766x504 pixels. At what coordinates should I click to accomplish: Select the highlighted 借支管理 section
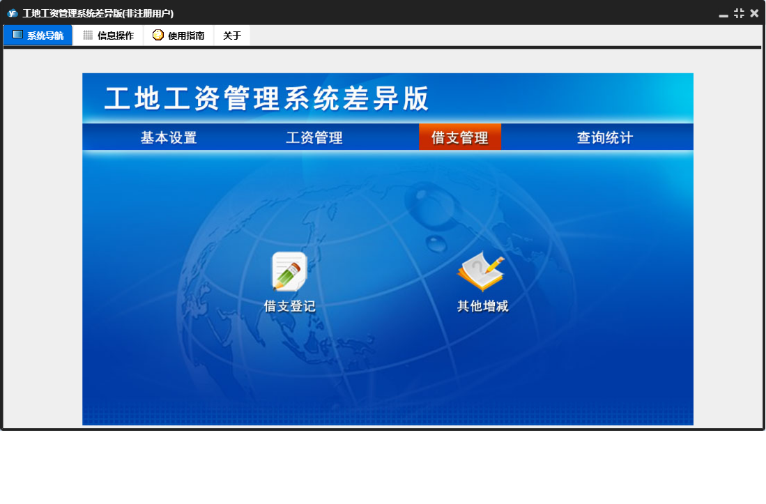(460, 137)
